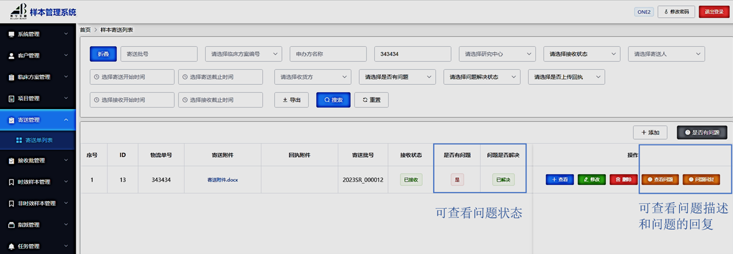Click the 寄送批号 input field
The image size is (733, 254).
click(159, 54)
